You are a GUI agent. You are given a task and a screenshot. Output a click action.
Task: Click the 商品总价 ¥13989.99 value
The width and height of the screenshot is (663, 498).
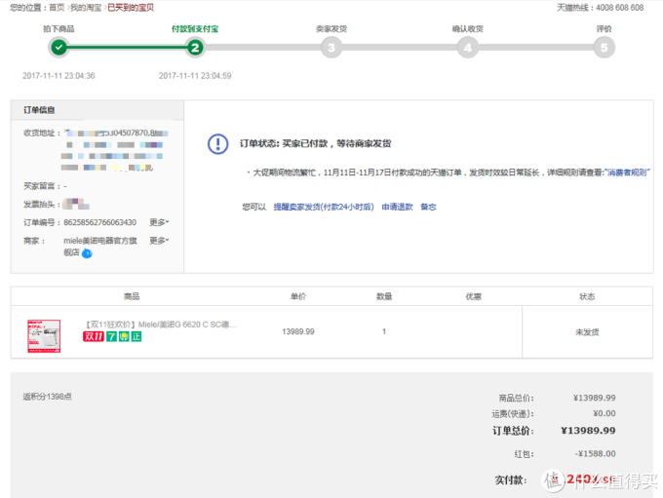click(x=595, y=398)
